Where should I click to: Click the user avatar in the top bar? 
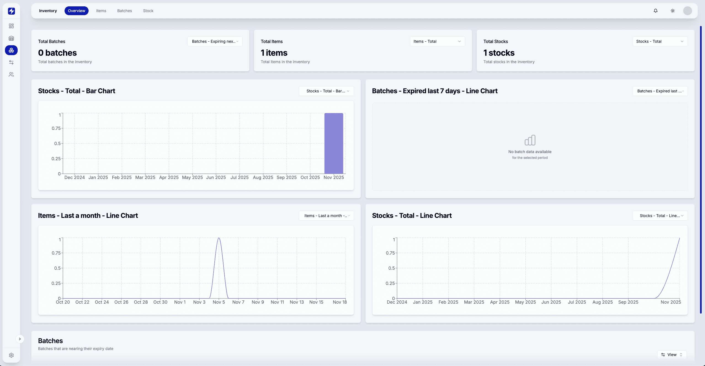click(x=688, y=11)
